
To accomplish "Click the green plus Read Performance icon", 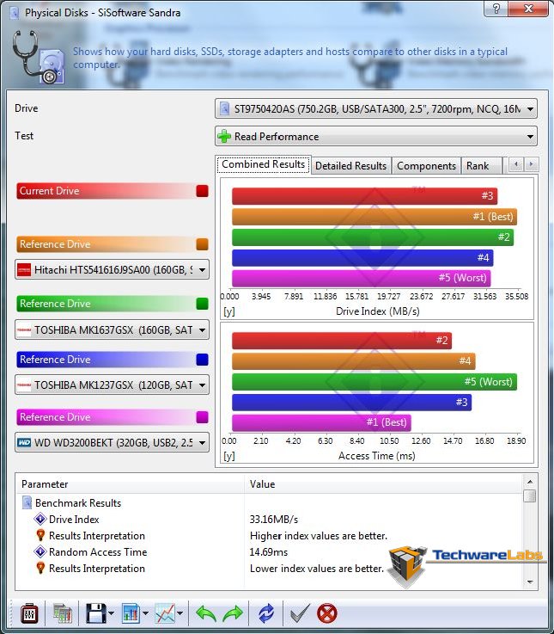I will click(x=223, y=136).
